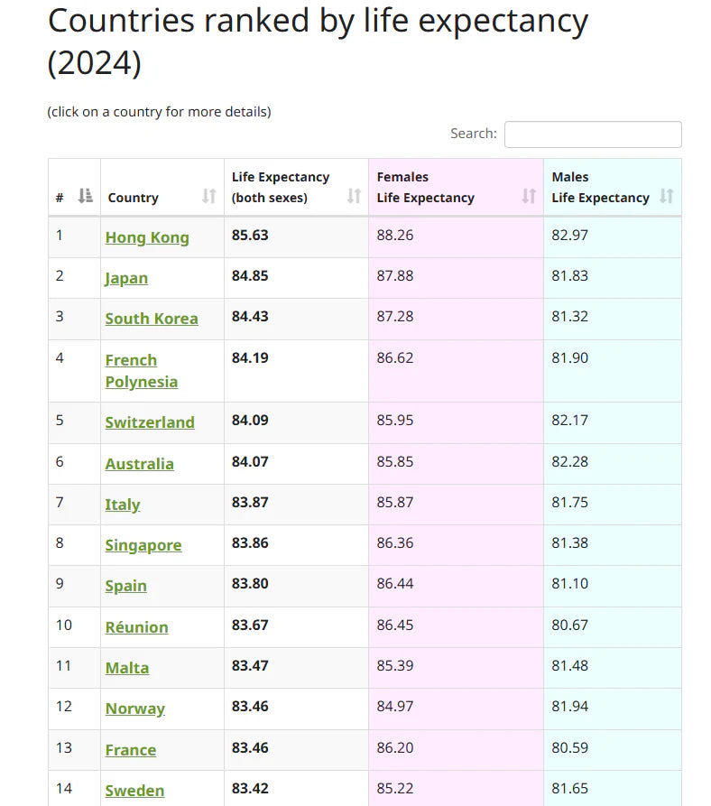Sort table by rank number icon
The width and height of the screenshot is (711, 806).
click(x=86, y=196)
